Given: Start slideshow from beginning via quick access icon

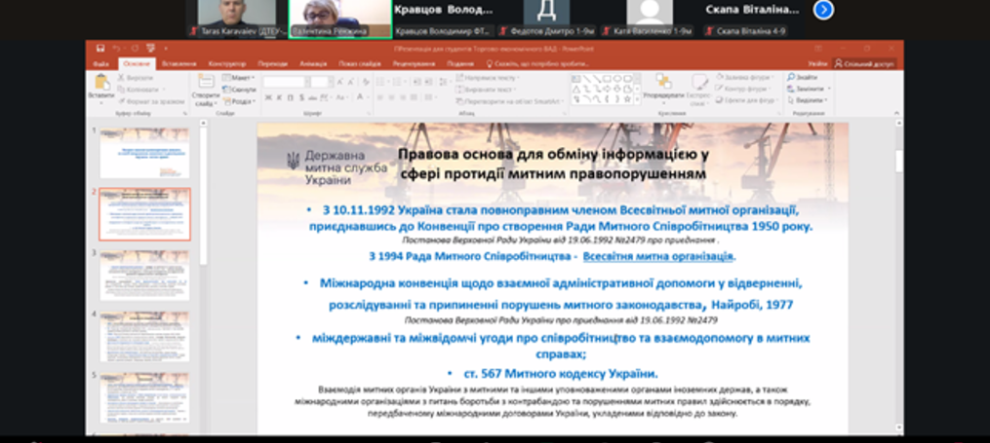Looking at the screenshot, I should point(150,49).
